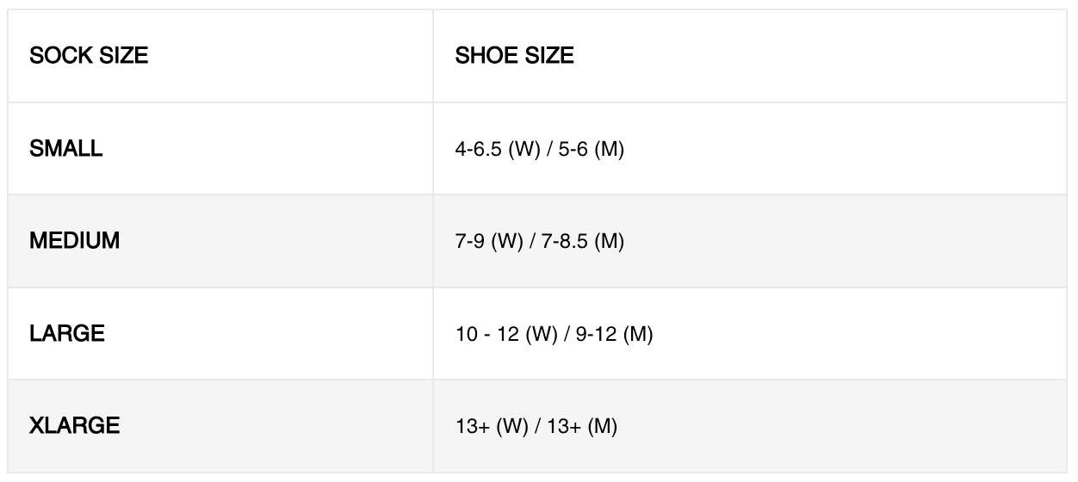Select the XLARGE sock size label

75,426
